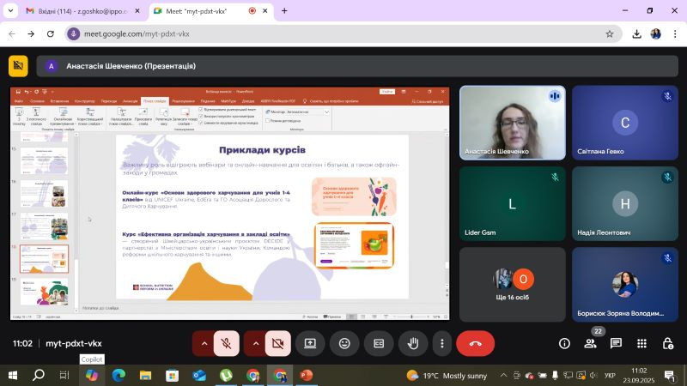Expand video settings chevron beside camera
Image resolution: width=687 pixels, height=386 pixels.
(255, 343)
